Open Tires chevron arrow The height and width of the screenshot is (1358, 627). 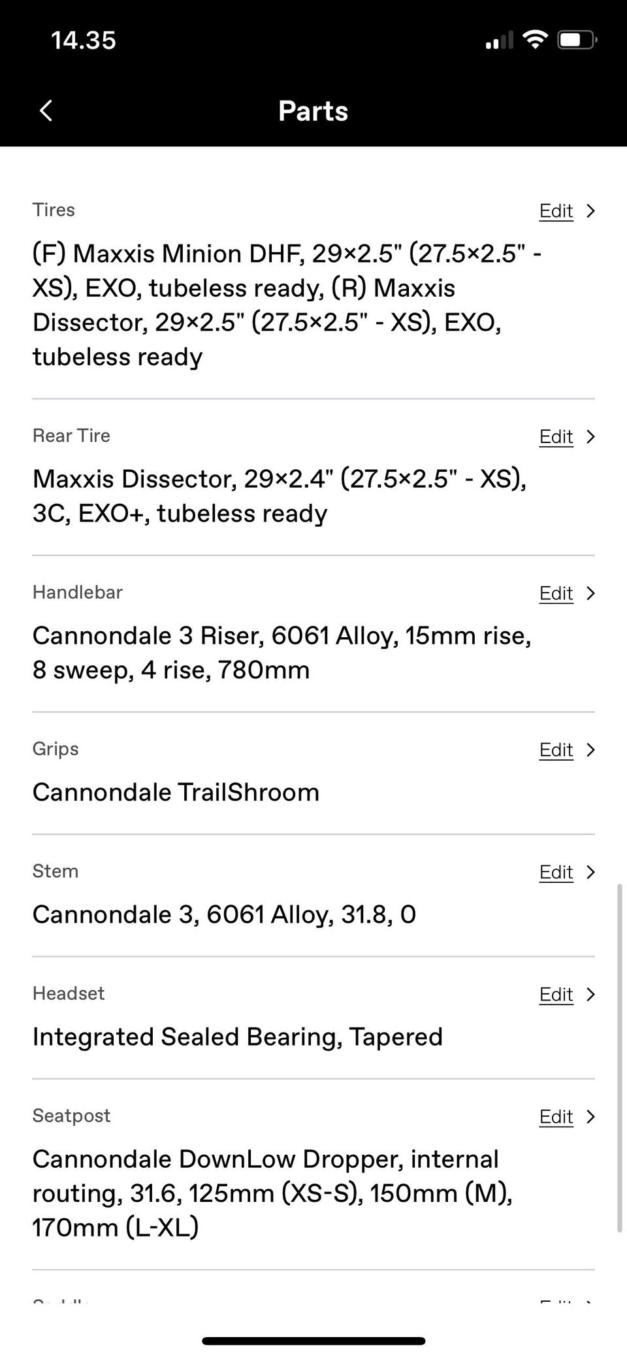coord(590,210)
